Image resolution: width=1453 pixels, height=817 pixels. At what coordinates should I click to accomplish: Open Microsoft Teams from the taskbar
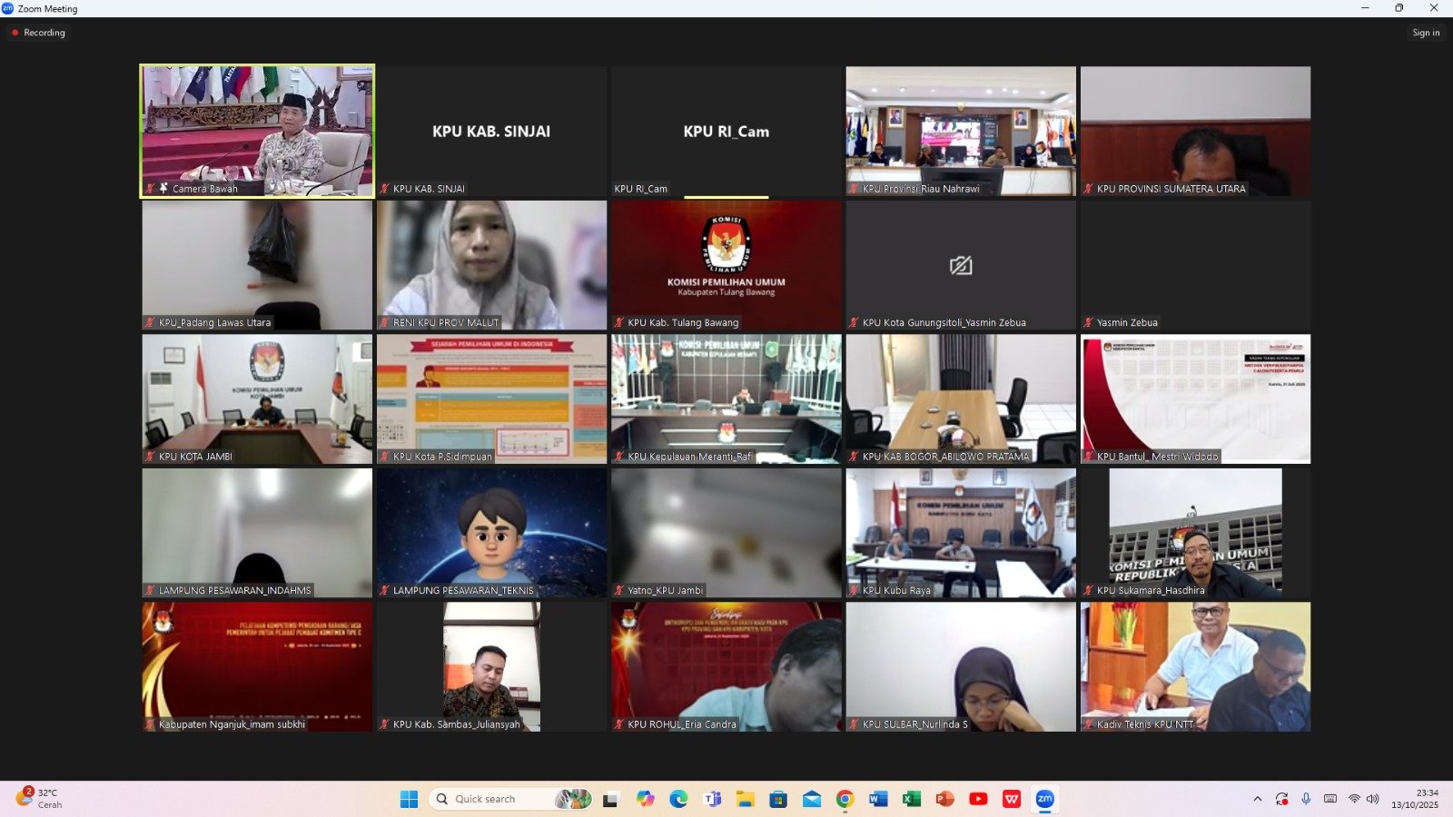coord(712,799)
